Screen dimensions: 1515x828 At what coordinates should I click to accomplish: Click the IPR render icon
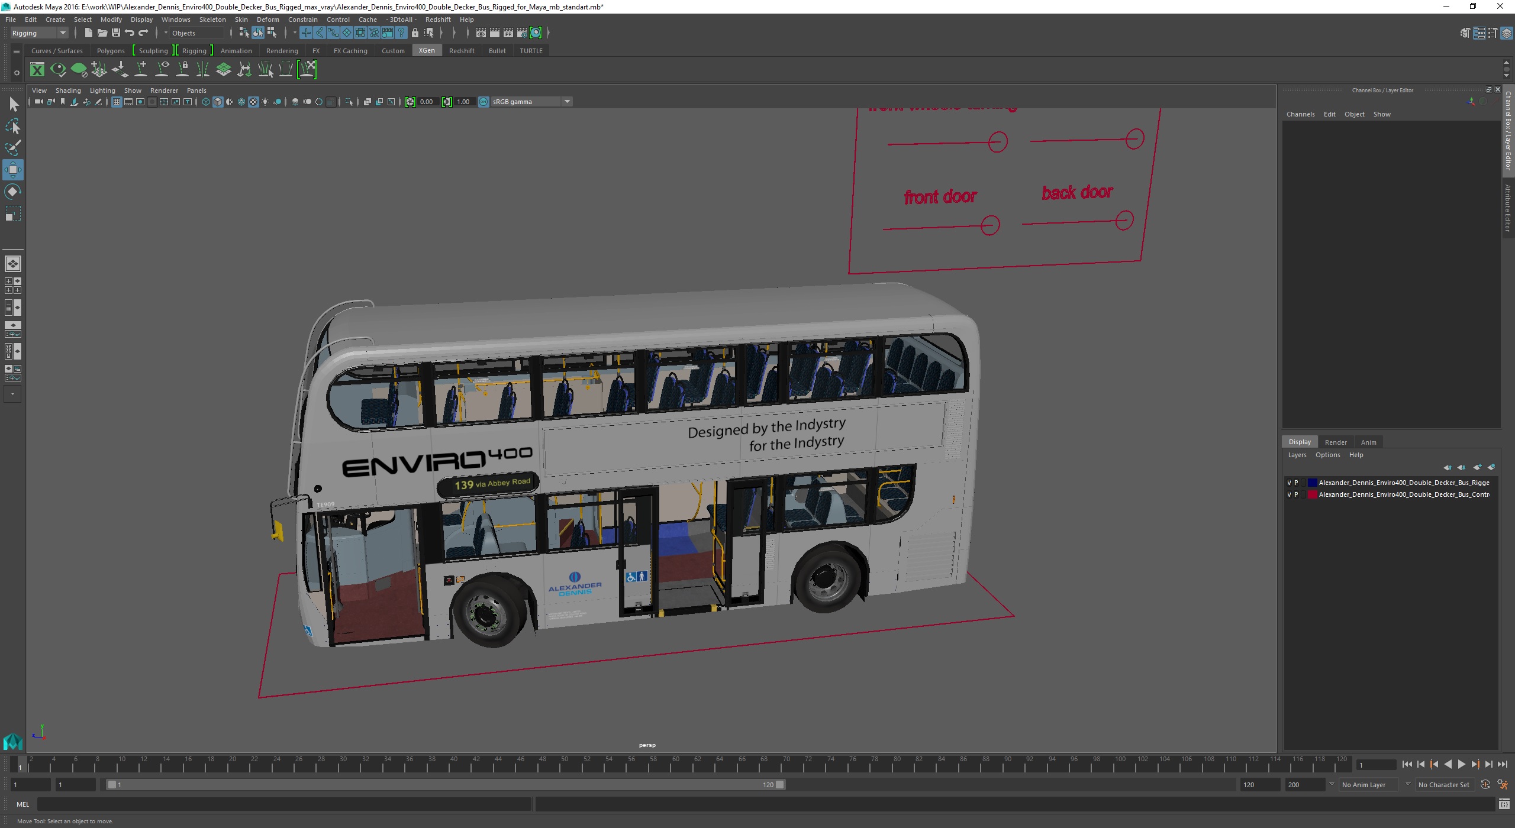508,33
